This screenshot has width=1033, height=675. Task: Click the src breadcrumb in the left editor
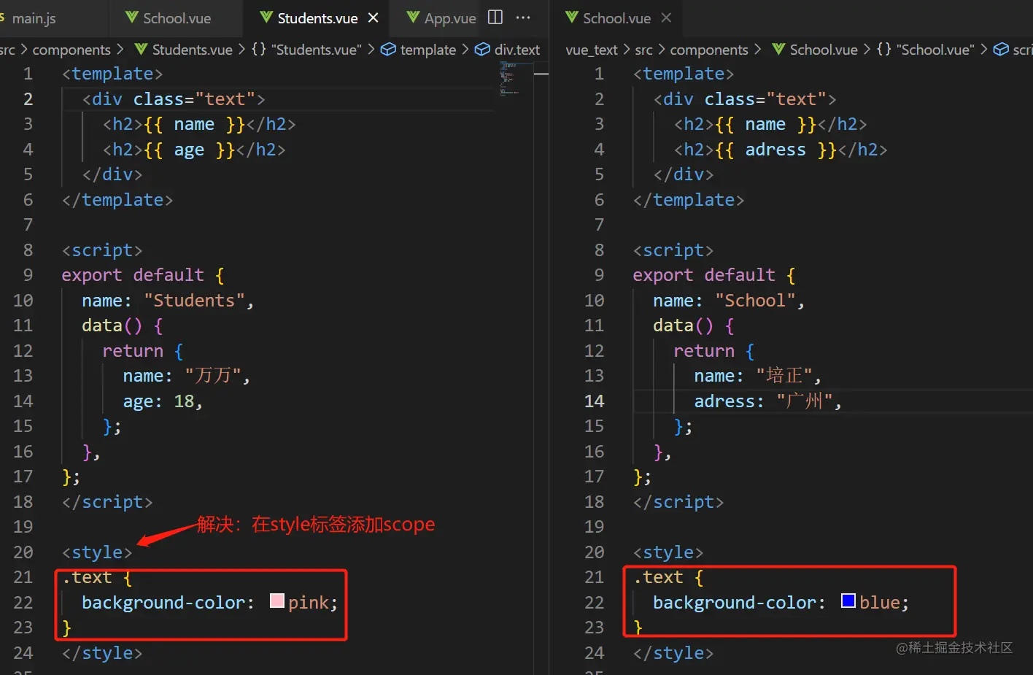[x=7, y=50]
